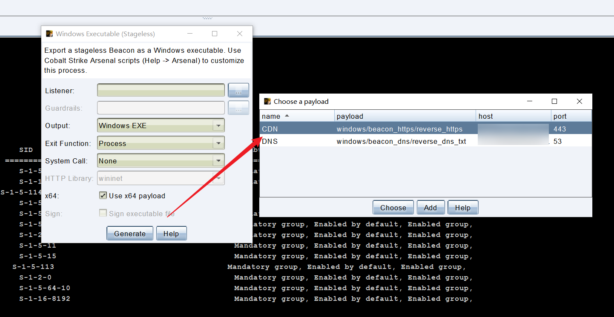Image resolution: width=614 pixels, height=317 pixels.
Task: Click the Generate button
Action: tap(130, 234)
